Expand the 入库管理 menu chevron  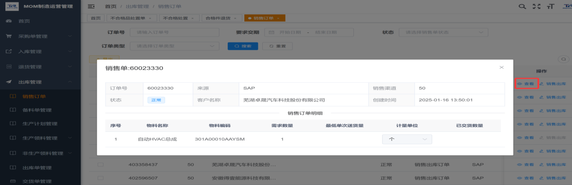coord(69,51)
